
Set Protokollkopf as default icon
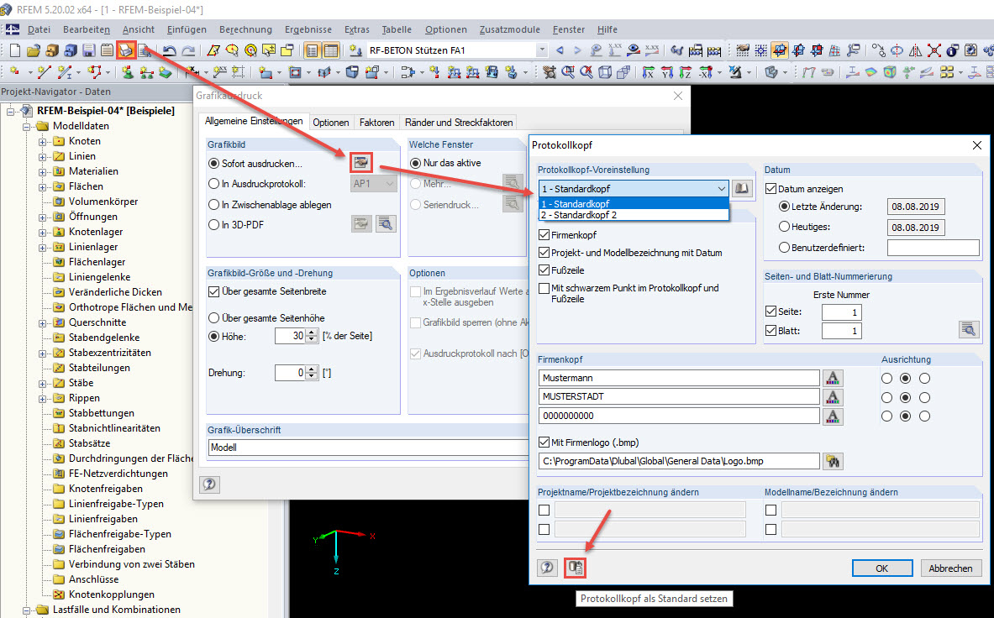click(575, 568)
